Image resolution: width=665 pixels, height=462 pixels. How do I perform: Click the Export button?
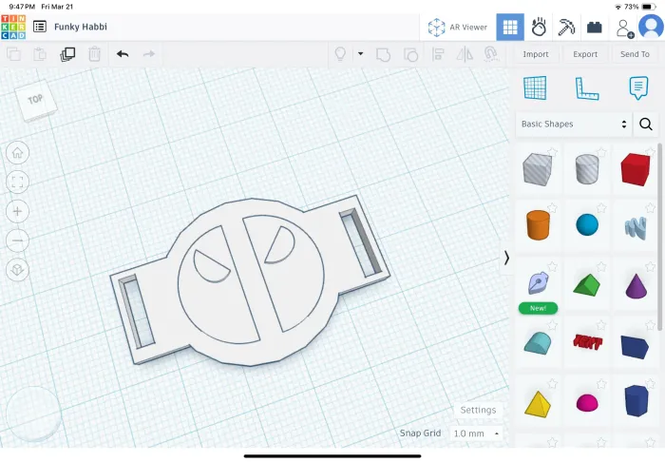(585, 54)
